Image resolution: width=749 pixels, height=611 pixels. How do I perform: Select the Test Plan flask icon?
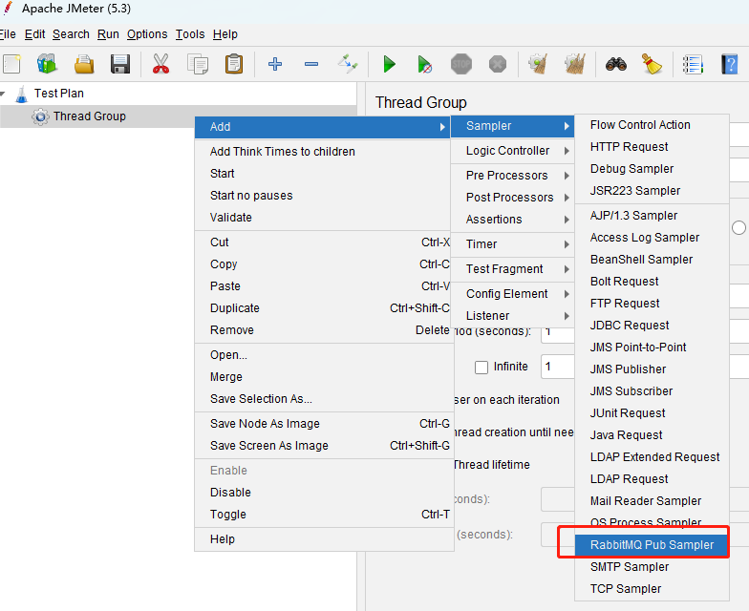click(x=21, y=94)
